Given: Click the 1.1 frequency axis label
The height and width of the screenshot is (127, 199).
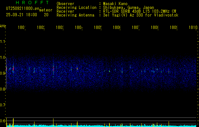Looking at the screenshot, I should [x=3, y=41].
